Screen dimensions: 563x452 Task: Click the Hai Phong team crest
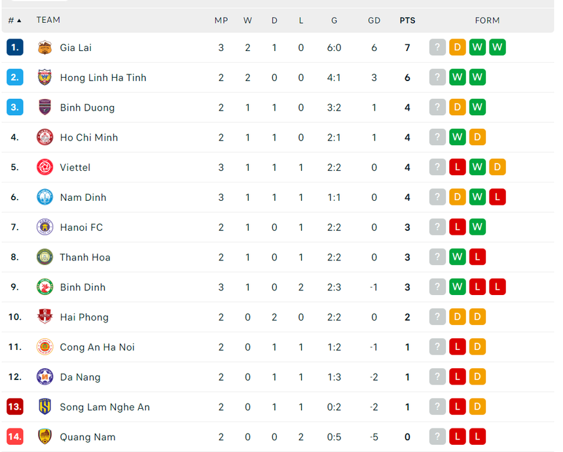point(45,317)
